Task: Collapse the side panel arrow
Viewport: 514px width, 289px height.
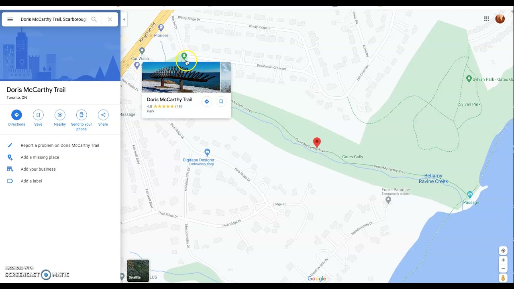Action: [124, 19]
